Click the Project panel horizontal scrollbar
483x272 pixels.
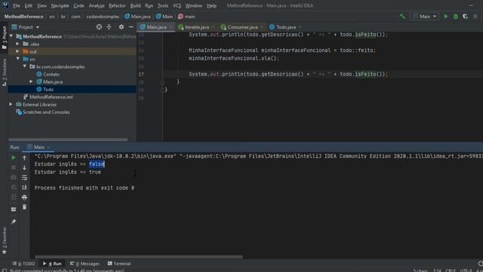pos(68,140)
